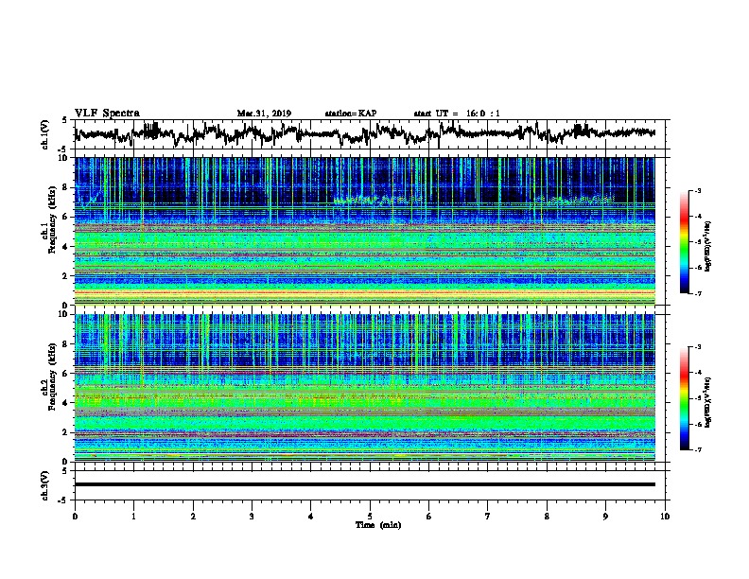
Task: Click the "2" tick on ch.1 frequency axis
Action: coord(66,275)
